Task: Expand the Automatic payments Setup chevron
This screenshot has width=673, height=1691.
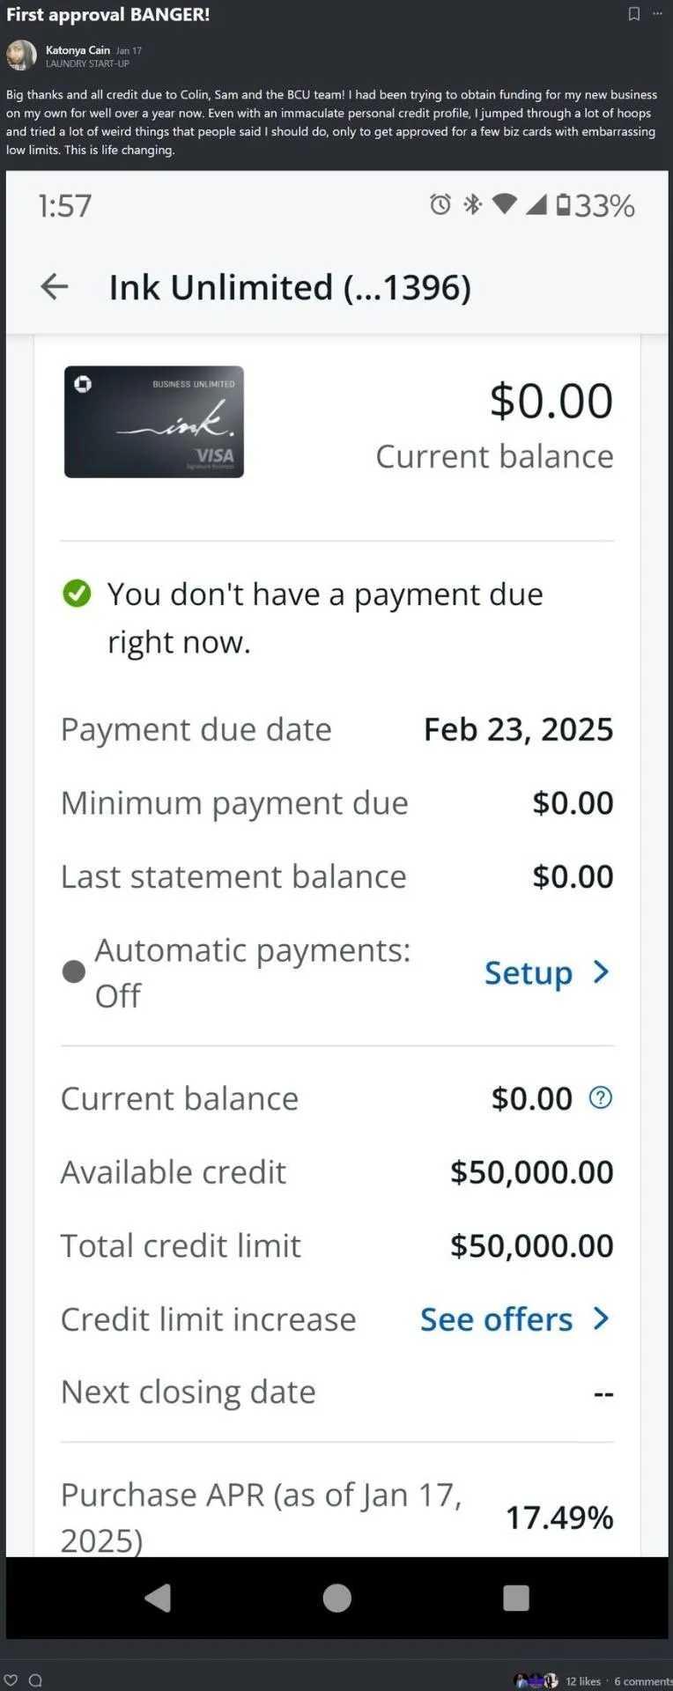Action: (601, 971)
